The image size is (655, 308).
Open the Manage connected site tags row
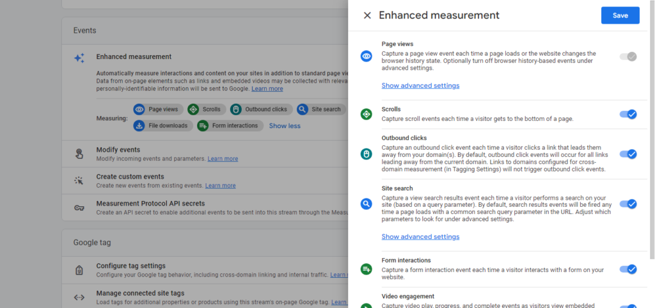pos(205,296)
